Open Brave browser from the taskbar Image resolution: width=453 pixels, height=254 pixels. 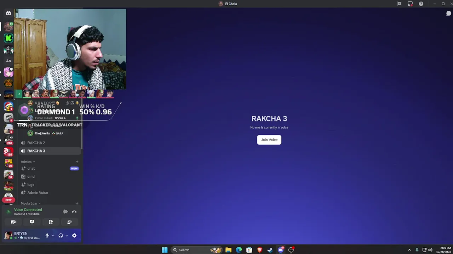coord(260,250)
